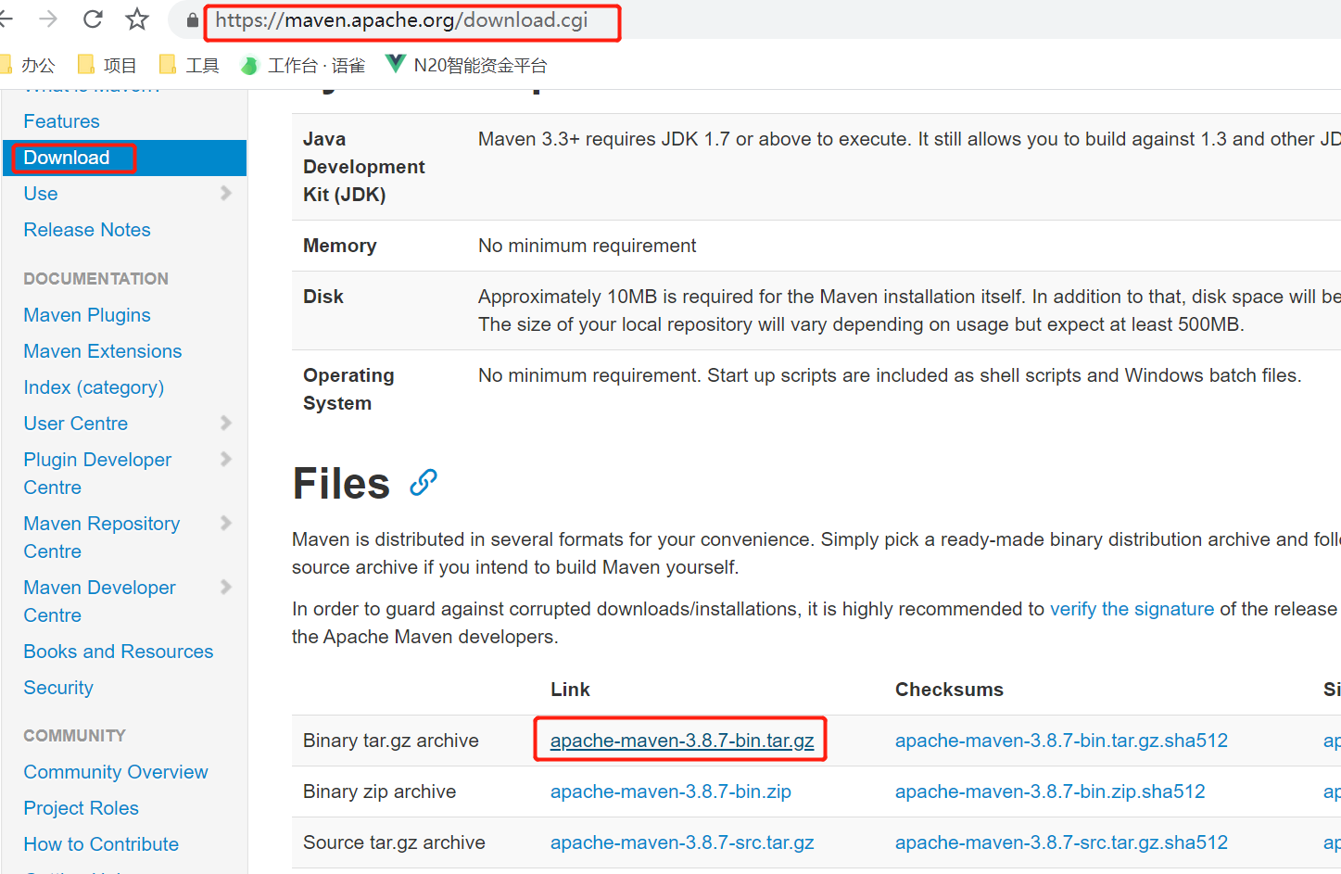Open the Features sidebar item
Screen dimensions: 1341x874
[x=61, y=121]
